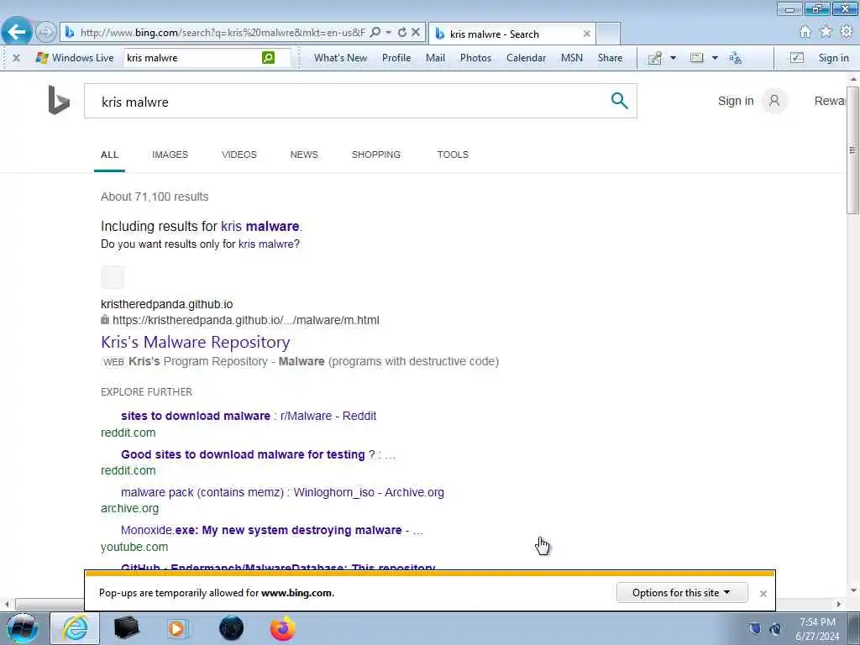Open 'sites to download malware' Reddit link
Image resolution: width=860 pixels, height=645 pixels.
click(x=249, y=416)
